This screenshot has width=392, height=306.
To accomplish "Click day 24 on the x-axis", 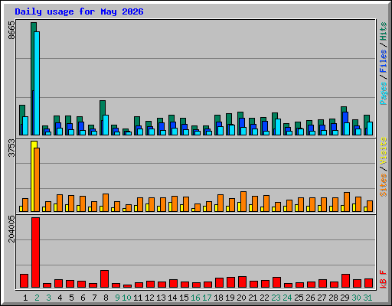I will (287, 298).
